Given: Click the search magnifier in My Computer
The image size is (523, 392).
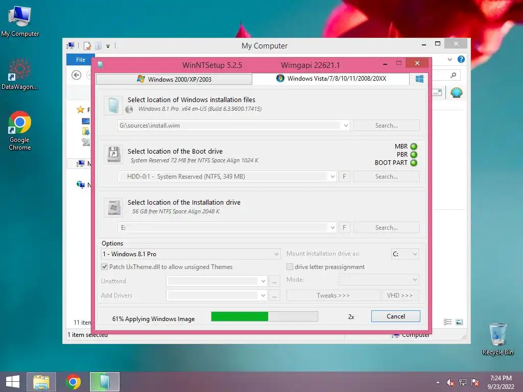Looking at the screenshot, I should point(453,76).
